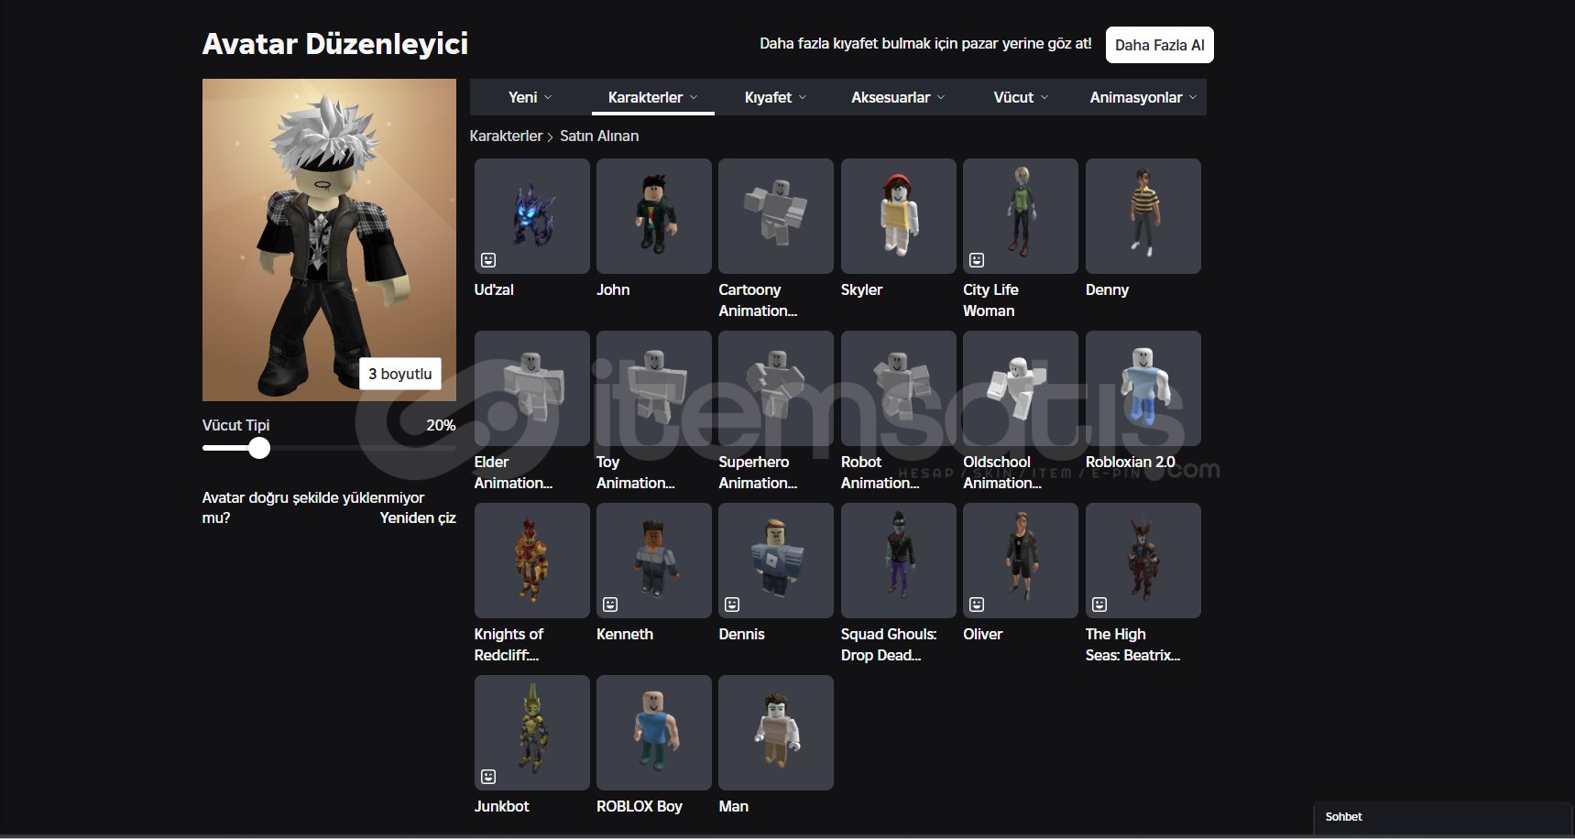Select the ROBLOX Boy thumbnail
Image resolution: width=1575 pixels, height=839 pixels.
pos(654,733)
